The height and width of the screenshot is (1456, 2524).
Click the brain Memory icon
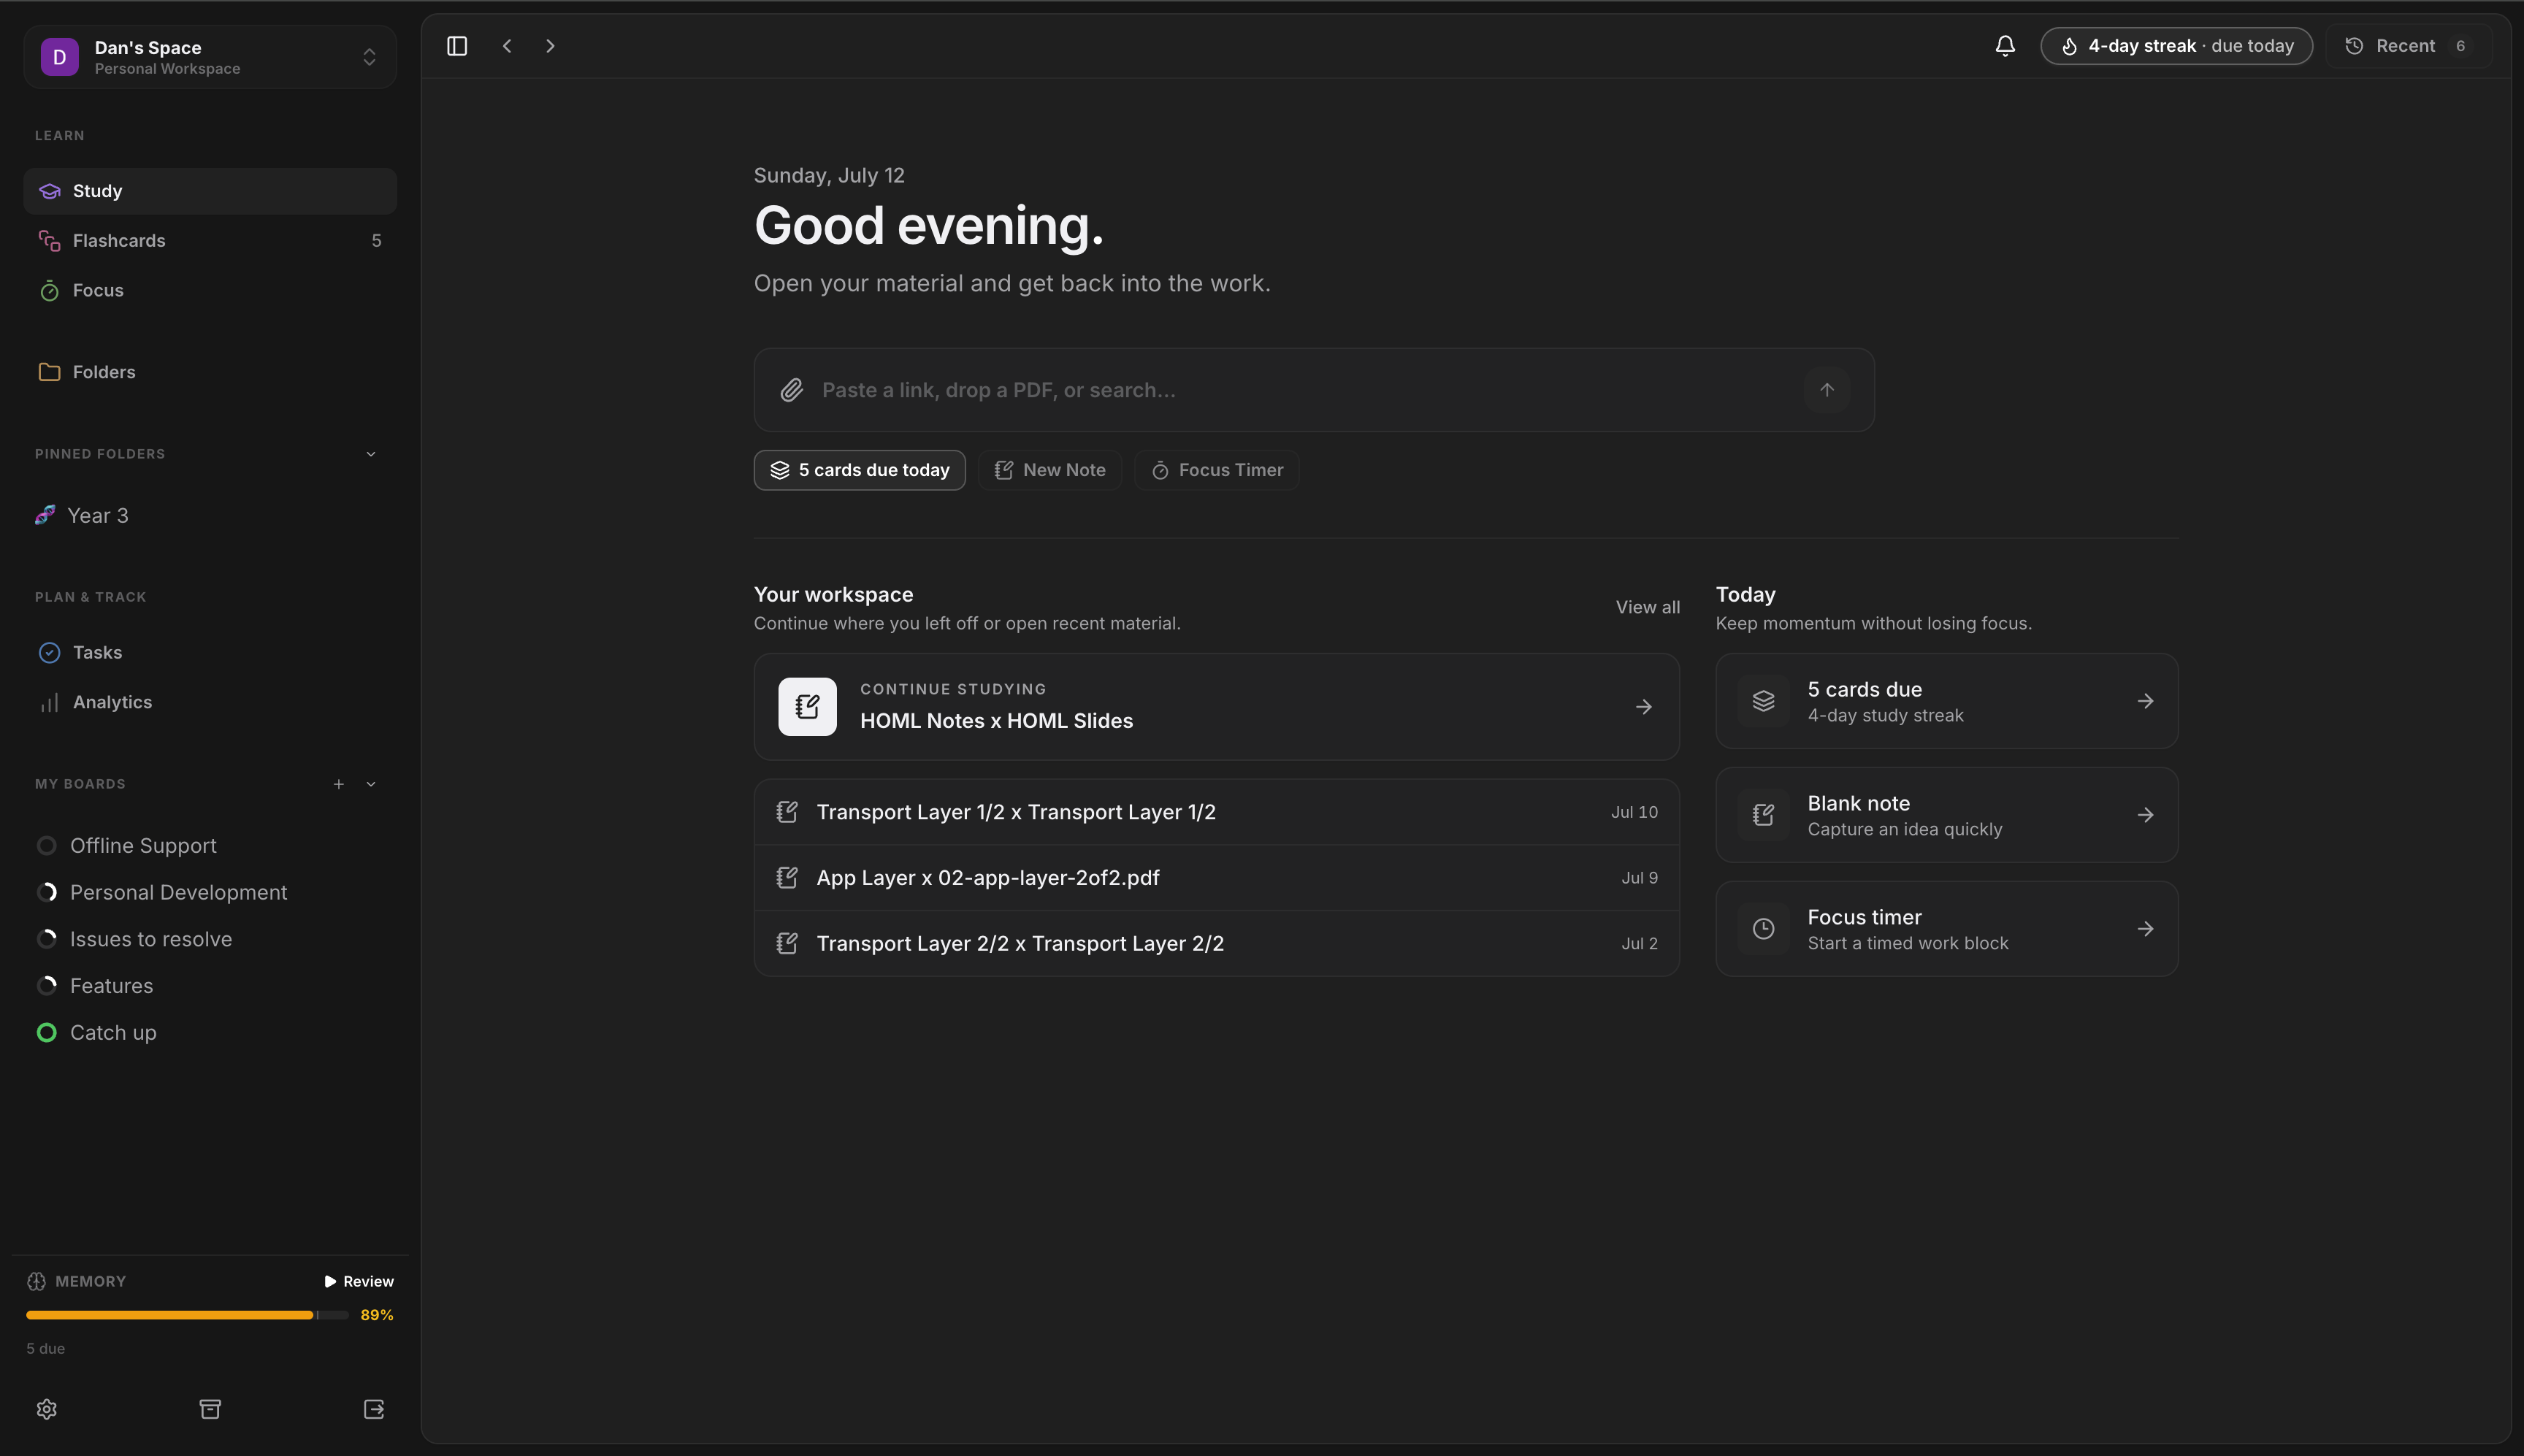(x=36, y=1281)
